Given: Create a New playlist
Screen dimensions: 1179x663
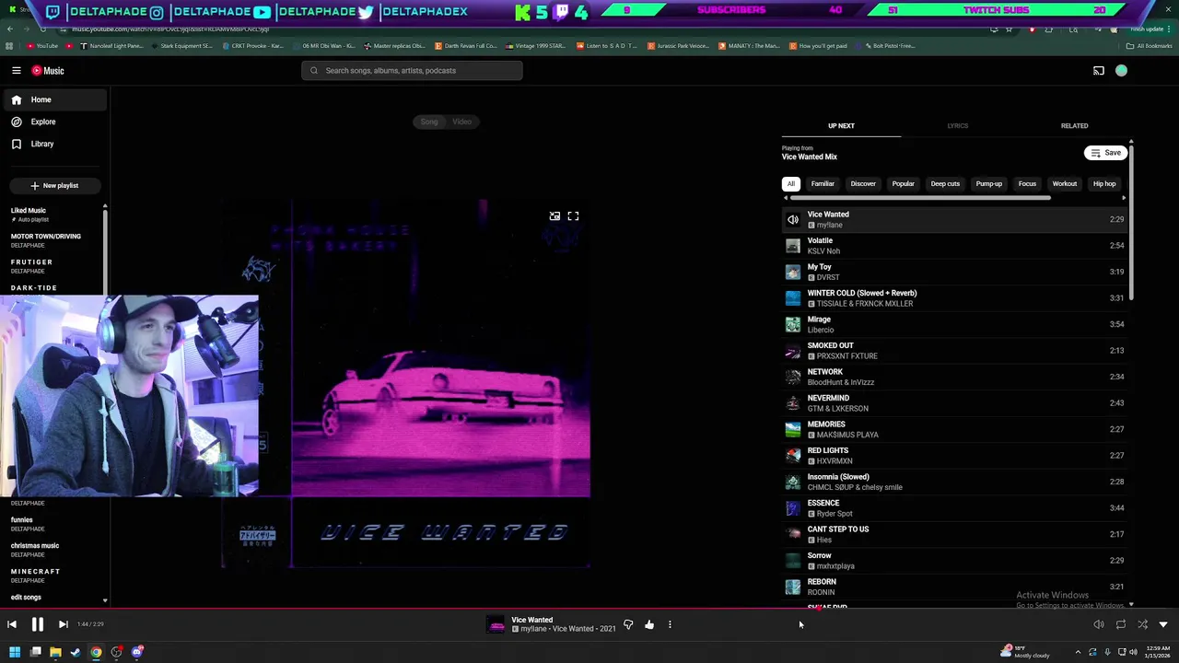Looking at the screenshot, I should 53,185.
